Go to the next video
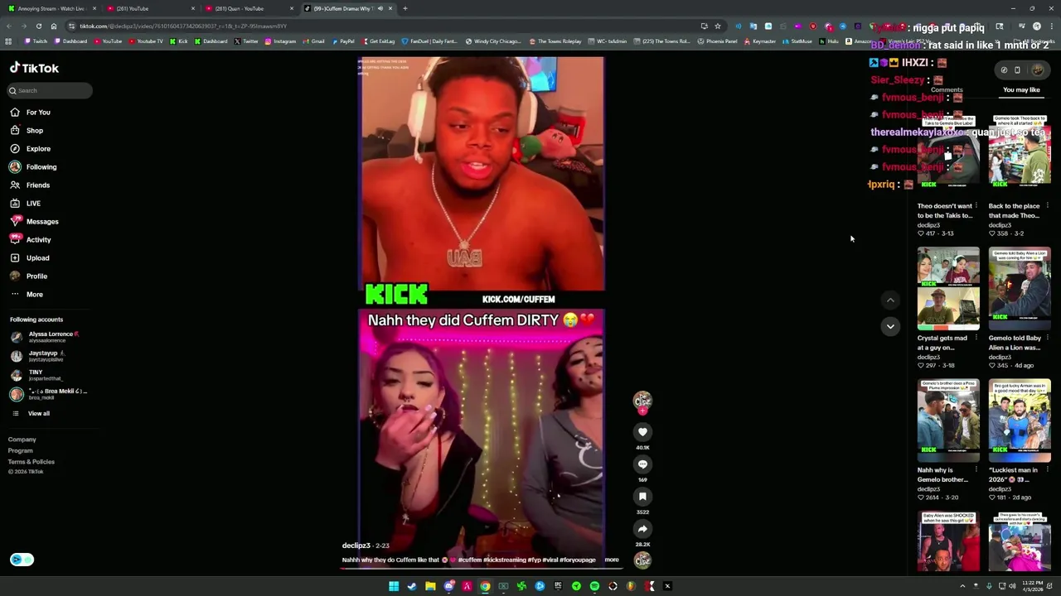The width and height of the screenshot is (1061, 596). click(x=890, y=326)
